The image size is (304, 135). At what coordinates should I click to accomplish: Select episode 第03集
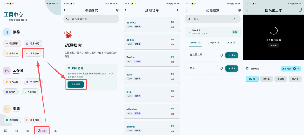[x=281, y=79]
